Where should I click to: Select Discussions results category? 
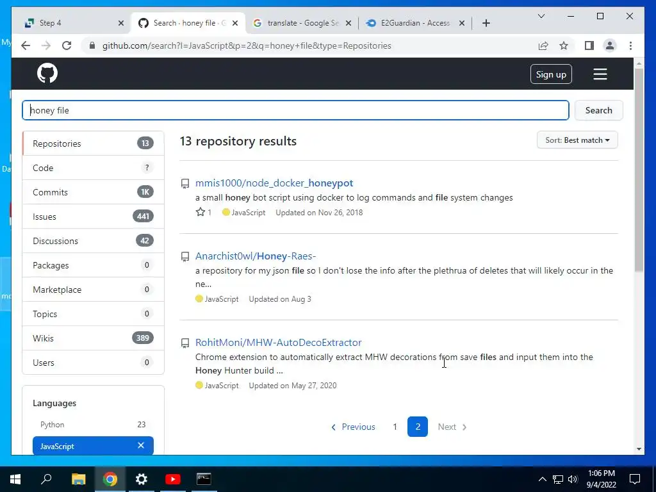tap(93, 241)
